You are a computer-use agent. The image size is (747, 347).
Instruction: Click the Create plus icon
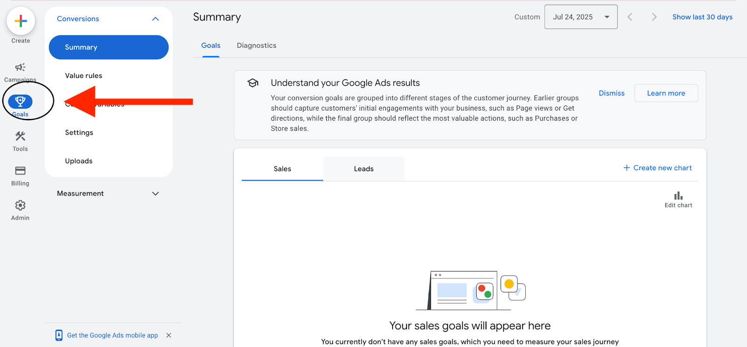tap(21, 21)
